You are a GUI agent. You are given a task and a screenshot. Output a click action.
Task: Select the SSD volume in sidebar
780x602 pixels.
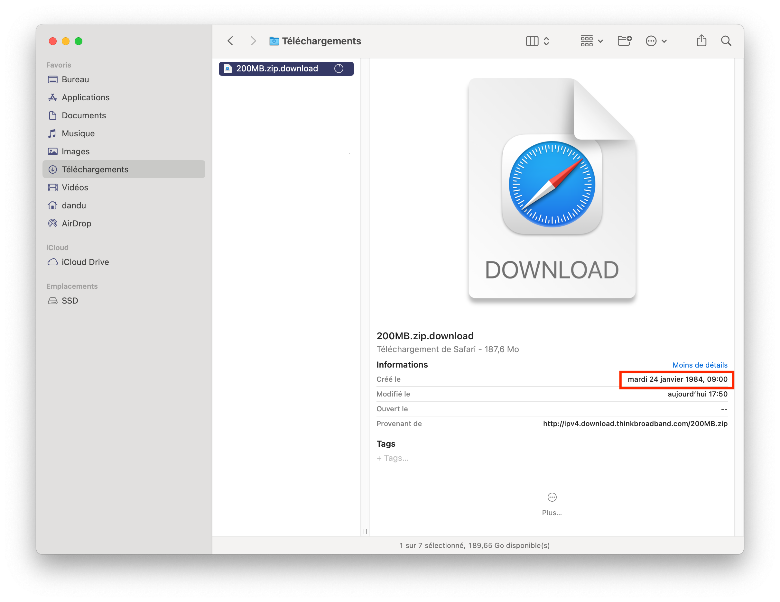124,300
